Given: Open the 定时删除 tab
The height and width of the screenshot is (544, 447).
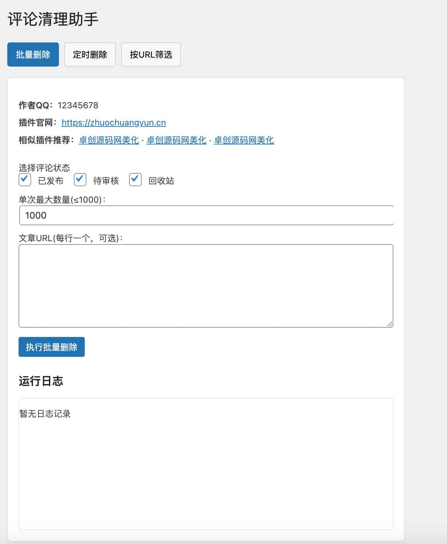Looking at the screenshot, I should click(x=90, y=54).
